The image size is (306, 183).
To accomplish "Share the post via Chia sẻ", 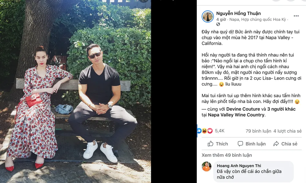I will [285, 144].
